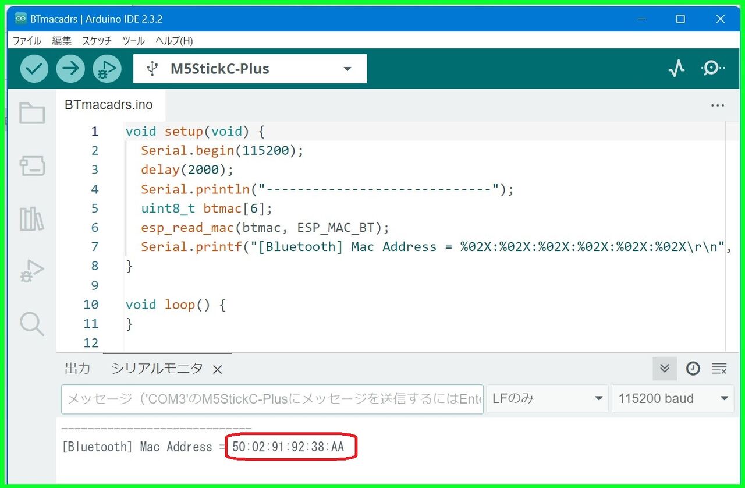This screenshot has height=488, width=745.
Task: Open the スケッチ menu
Action: pyautogui.click(x=97, y=41)
